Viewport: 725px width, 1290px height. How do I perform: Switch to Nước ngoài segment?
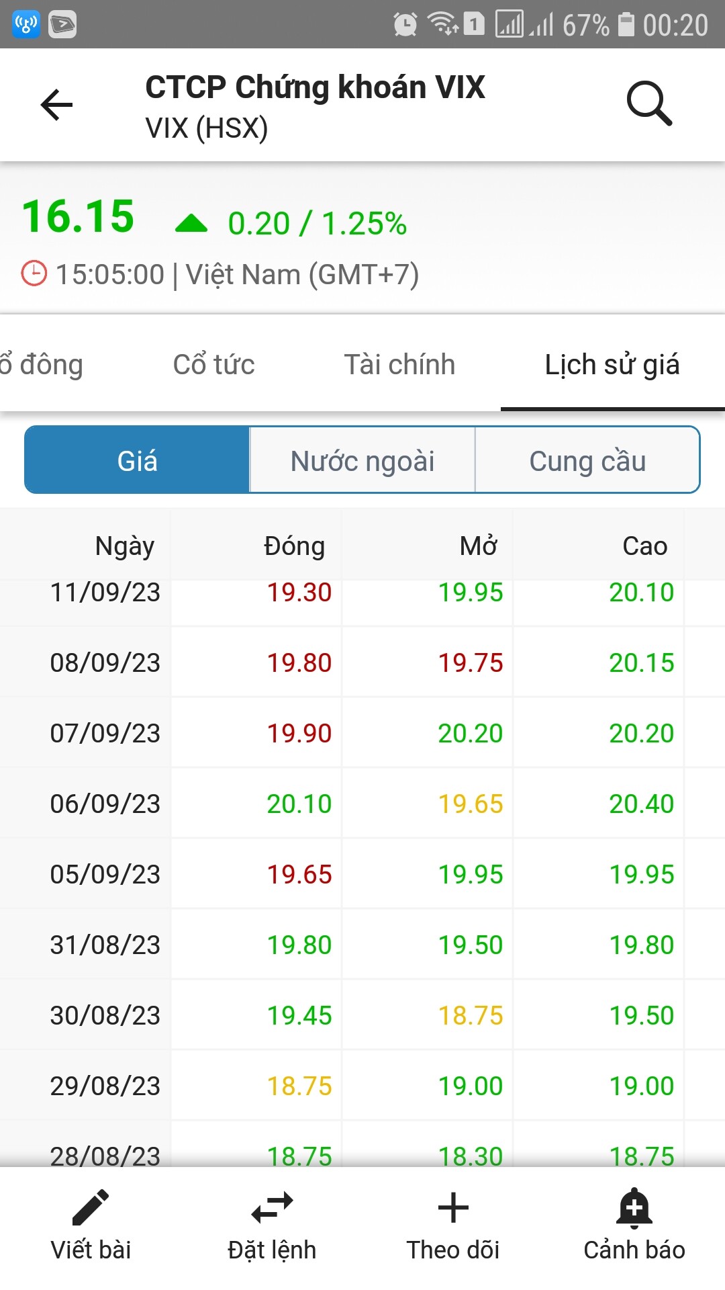pyautogui.click(x=362, y=461)
